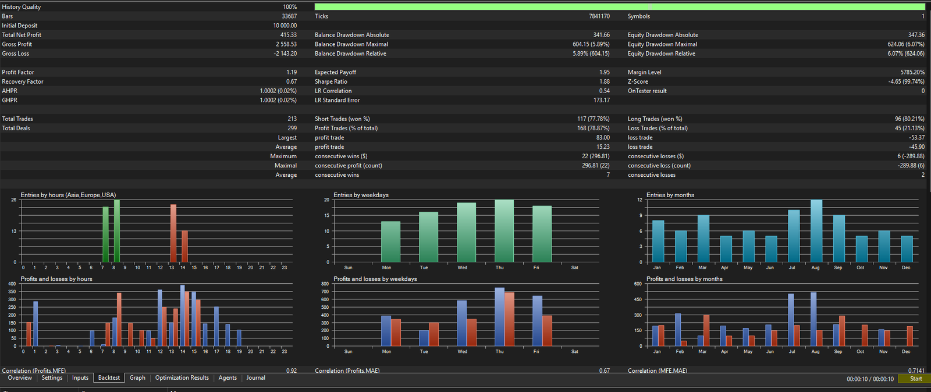The image size is (931, 392).
Task: Select Profits and losses by months title
Action: [684, 279]
